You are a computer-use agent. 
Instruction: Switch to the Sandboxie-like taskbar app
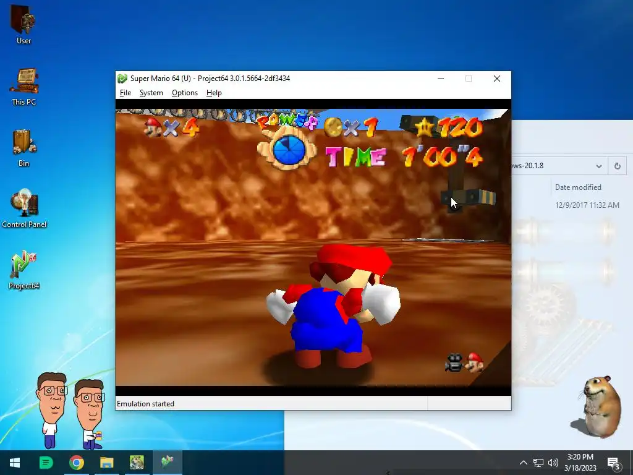pos(137,463)
